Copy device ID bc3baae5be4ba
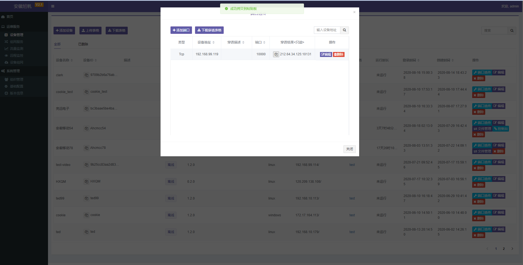 coord(86,108)
